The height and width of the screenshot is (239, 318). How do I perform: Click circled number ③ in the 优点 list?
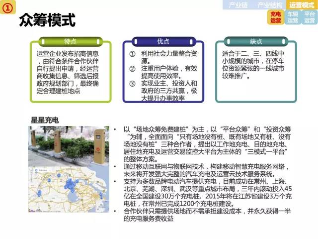click(x=132, y=84)
